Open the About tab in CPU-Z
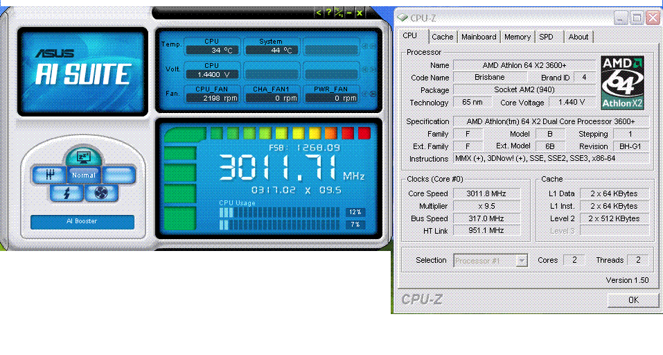663x355 pixels. point(578,37)
